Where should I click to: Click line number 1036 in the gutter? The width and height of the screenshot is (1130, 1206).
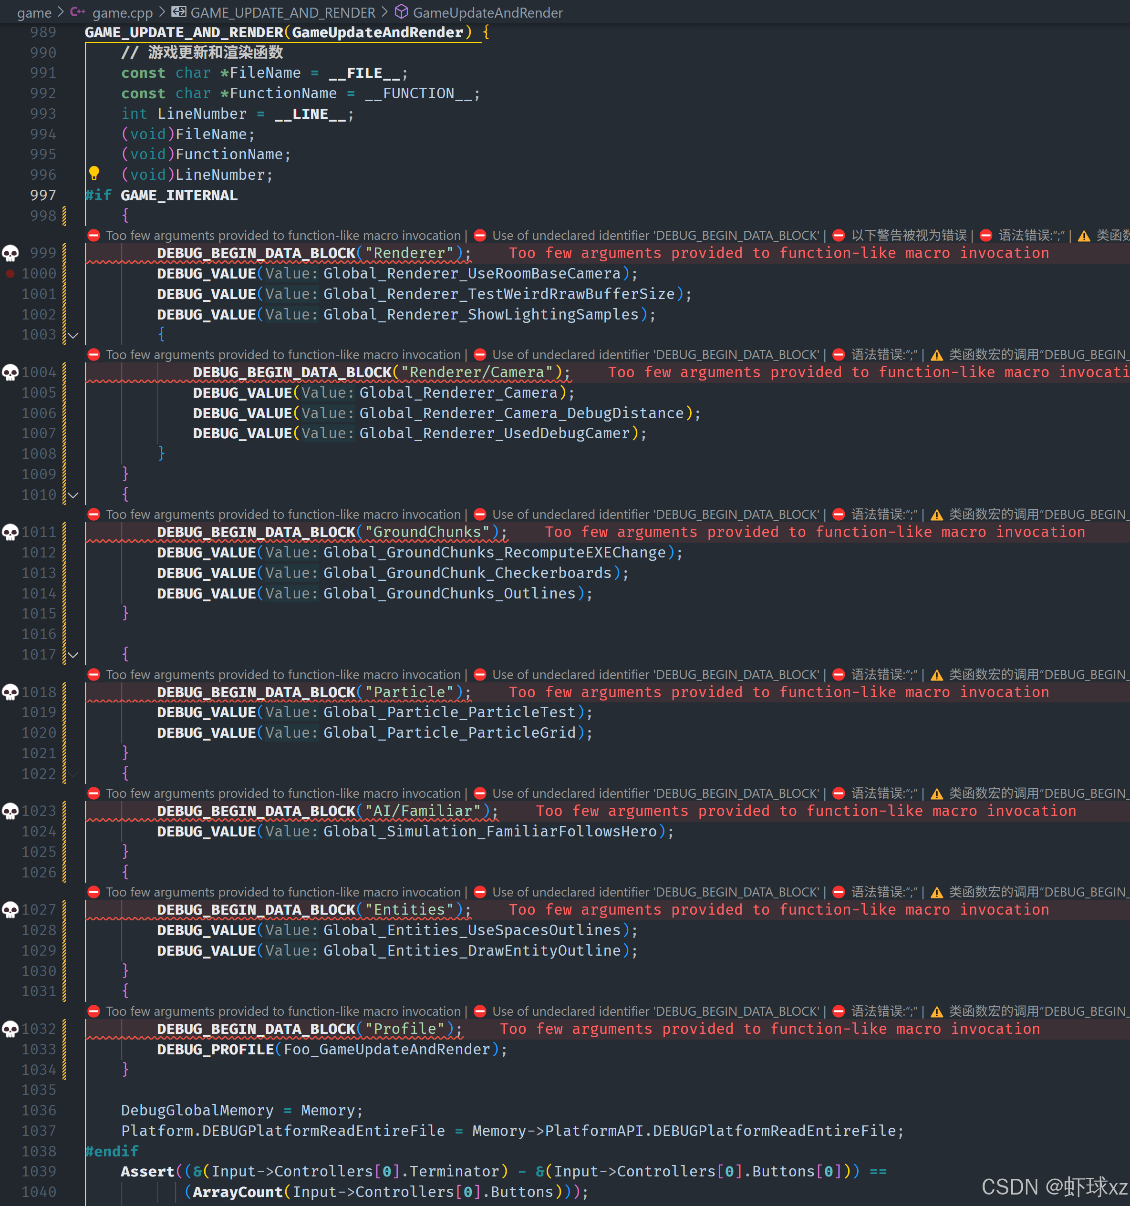click(39, 1110)
